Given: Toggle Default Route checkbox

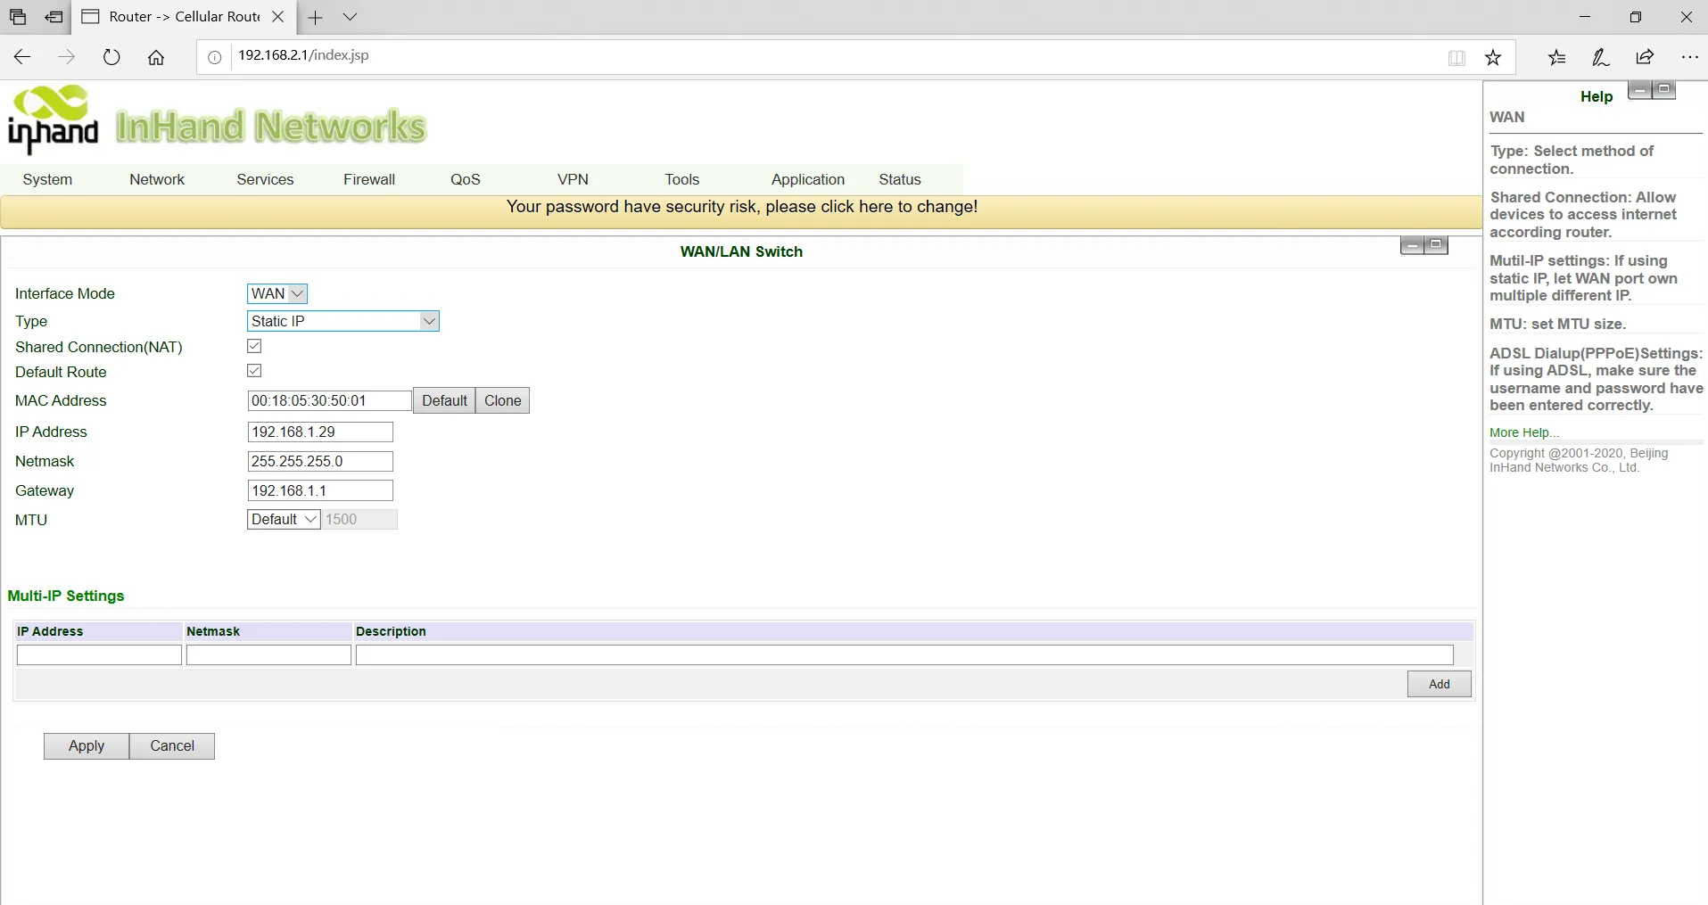Looking at the screenshot, I should 254,371.
